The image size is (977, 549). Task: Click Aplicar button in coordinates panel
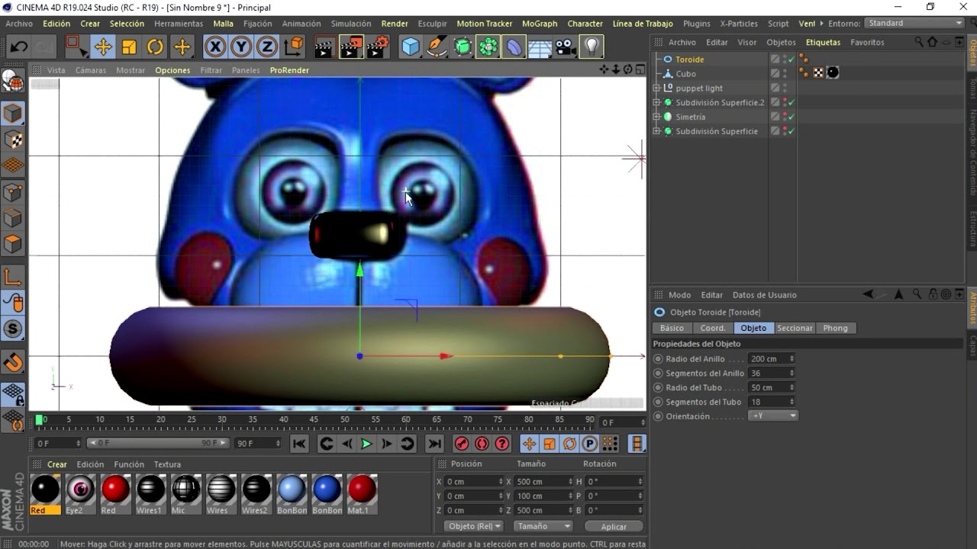pyautogui.click(x=614, y=526)
